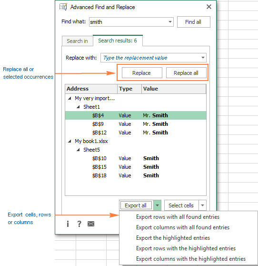This screenshot has height=266, width=258.
Task: Open the Select cells dropdown arrow
Action: [202, 205]
